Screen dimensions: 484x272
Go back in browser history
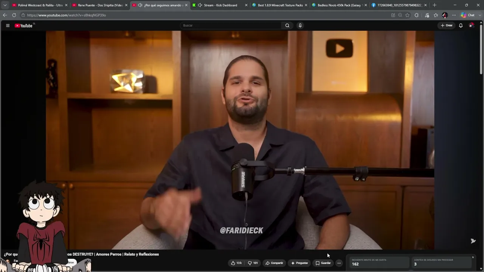coord(5,15)
